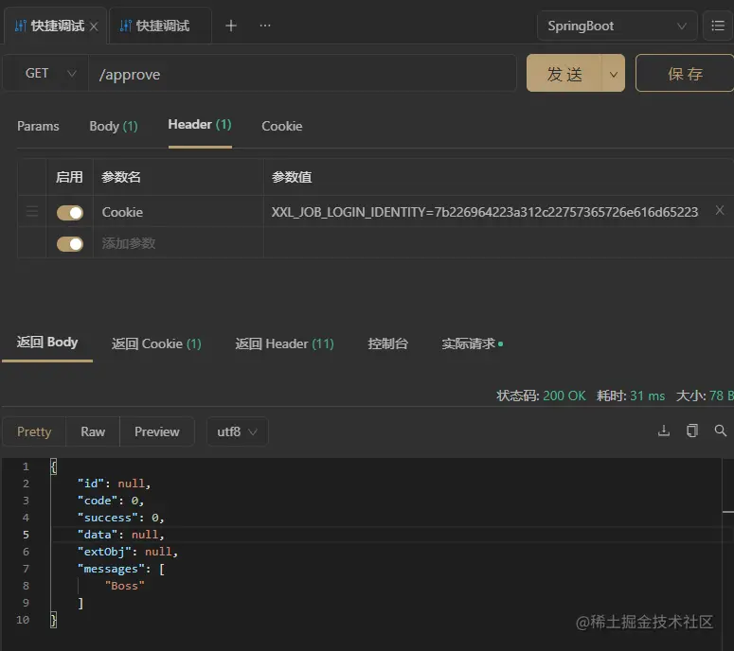The height and width of the screenshot is (651, 734).
Task: Click the 200 OK status code
Action: click(x=564, y=396)
